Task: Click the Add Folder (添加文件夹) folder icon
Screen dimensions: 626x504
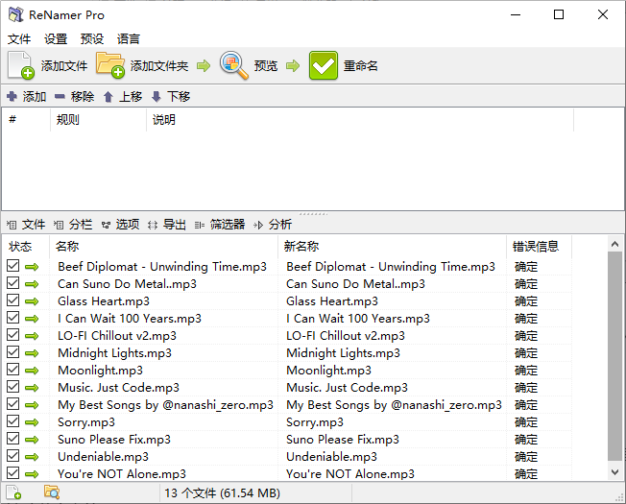Action: [110, 65]
